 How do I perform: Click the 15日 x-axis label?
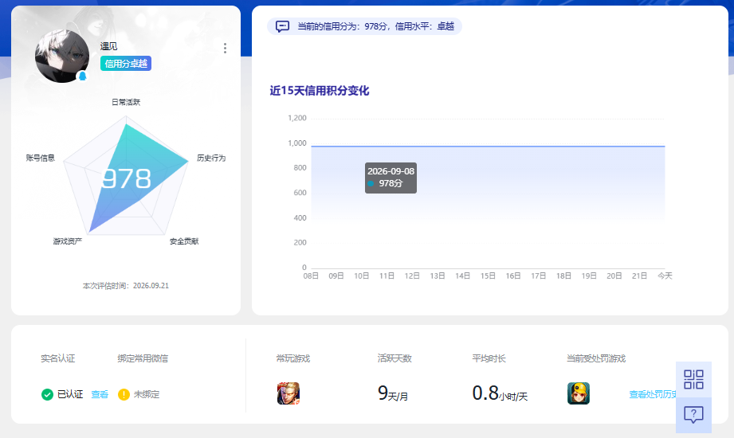click(488, 276)
